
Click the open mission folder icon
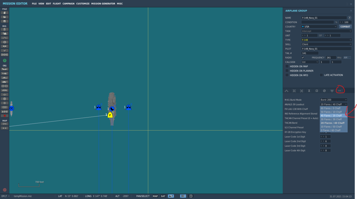pos(5,17)
